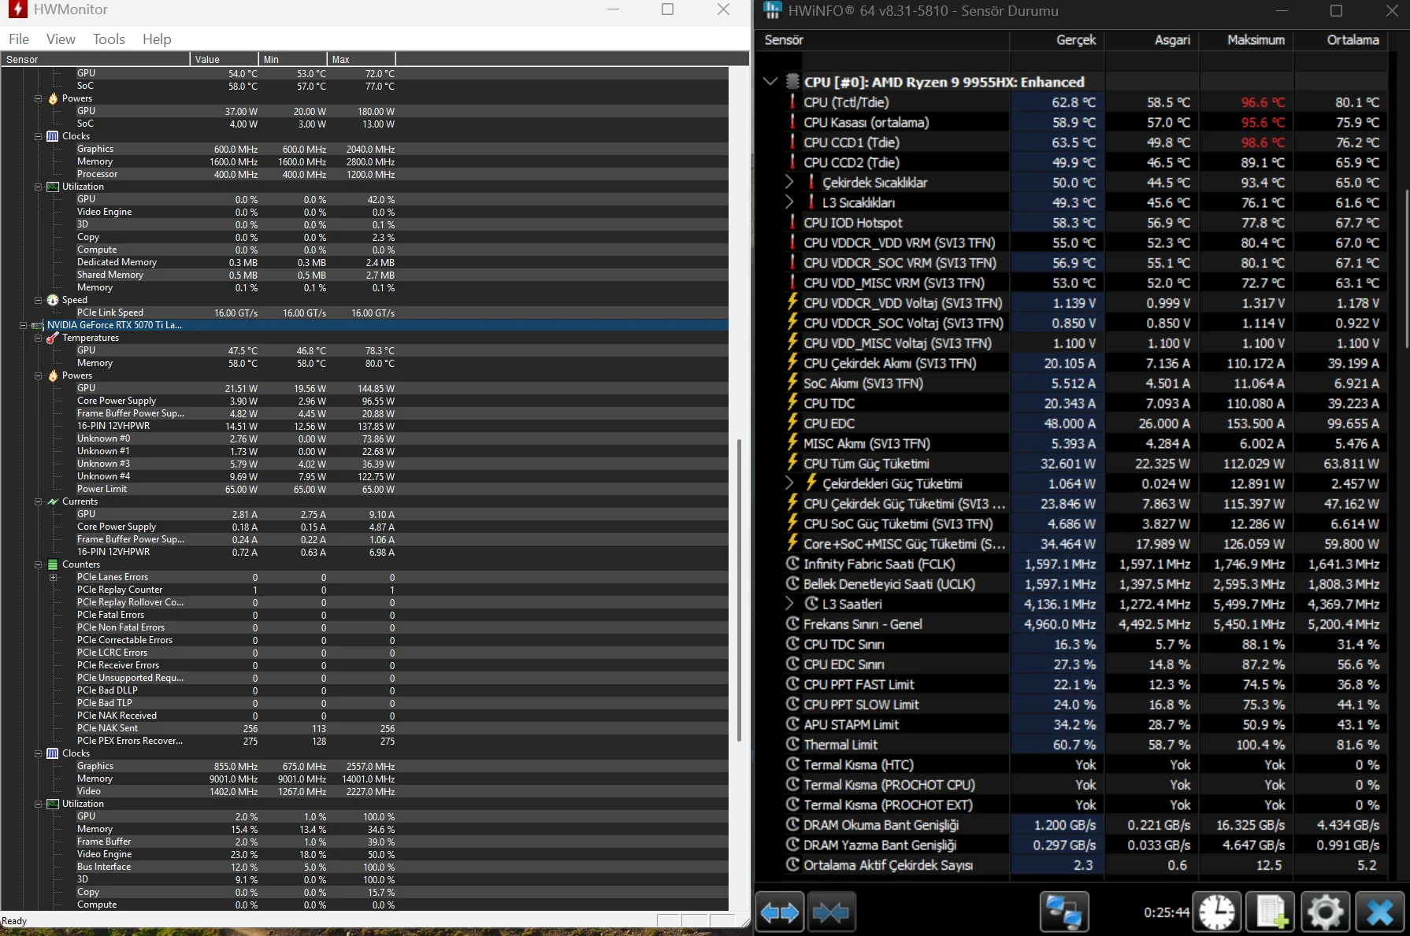Select the Power Limit row in HWMonitor
Screen dimensions: 1410x936
pos(365,489)
